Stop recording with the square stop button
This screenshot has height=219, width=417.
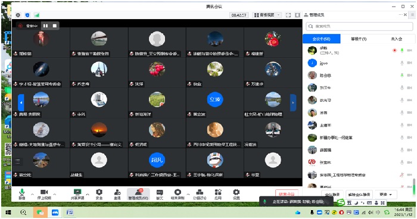pos(55,26)
